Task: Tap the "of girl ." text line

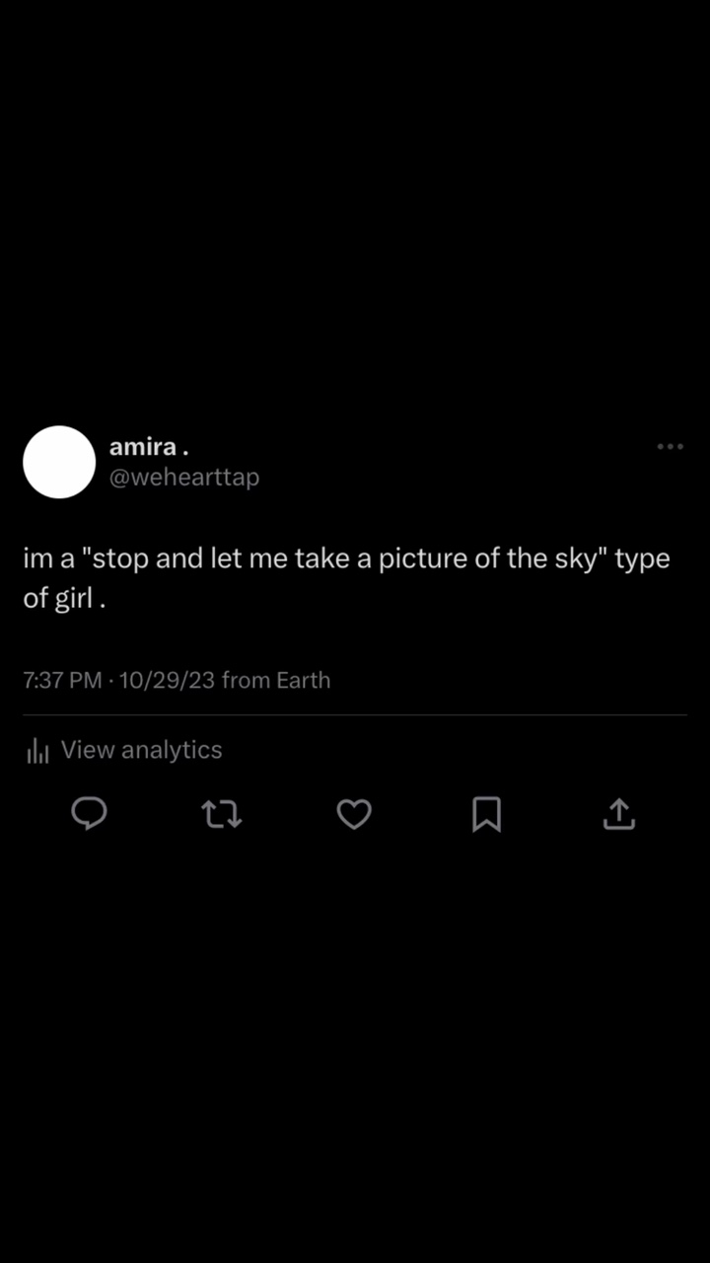Action: (x=64, y=599)
